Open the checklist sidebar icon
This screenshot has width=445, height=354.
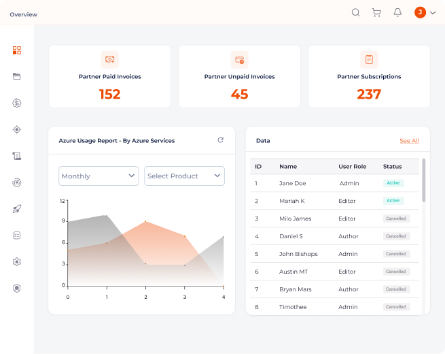click(17, 236)
